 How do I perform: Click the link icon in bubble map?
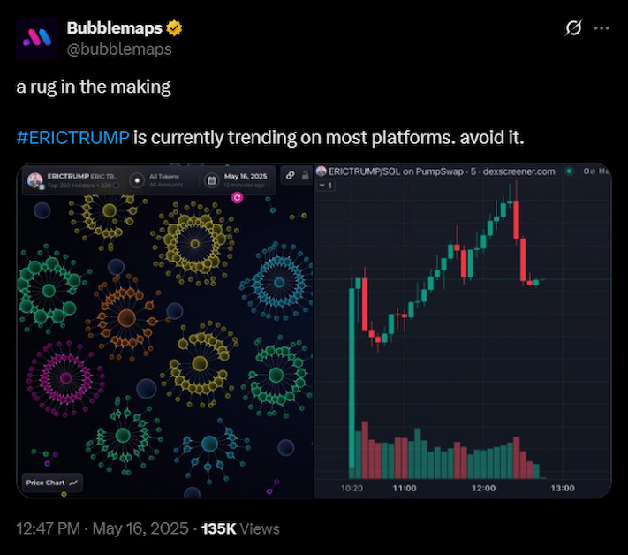click(291, 176)
